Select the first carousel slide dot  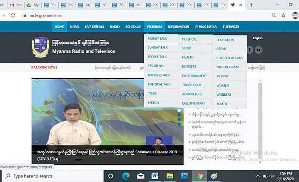point(179,110)
